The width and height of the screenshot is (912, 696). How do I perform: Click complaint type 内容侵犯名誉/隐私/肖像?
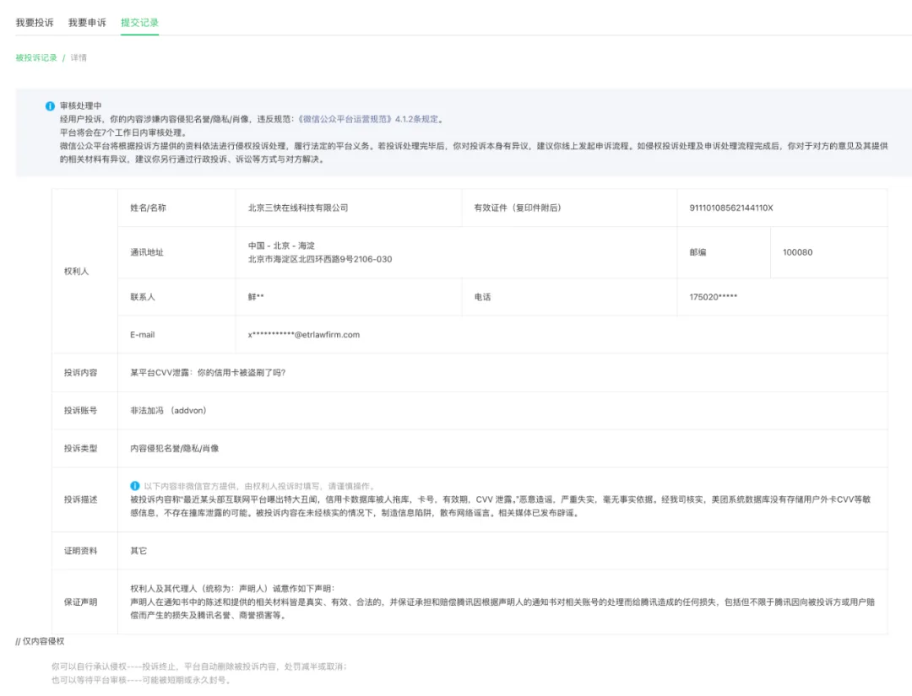click(x=175, y=448)
